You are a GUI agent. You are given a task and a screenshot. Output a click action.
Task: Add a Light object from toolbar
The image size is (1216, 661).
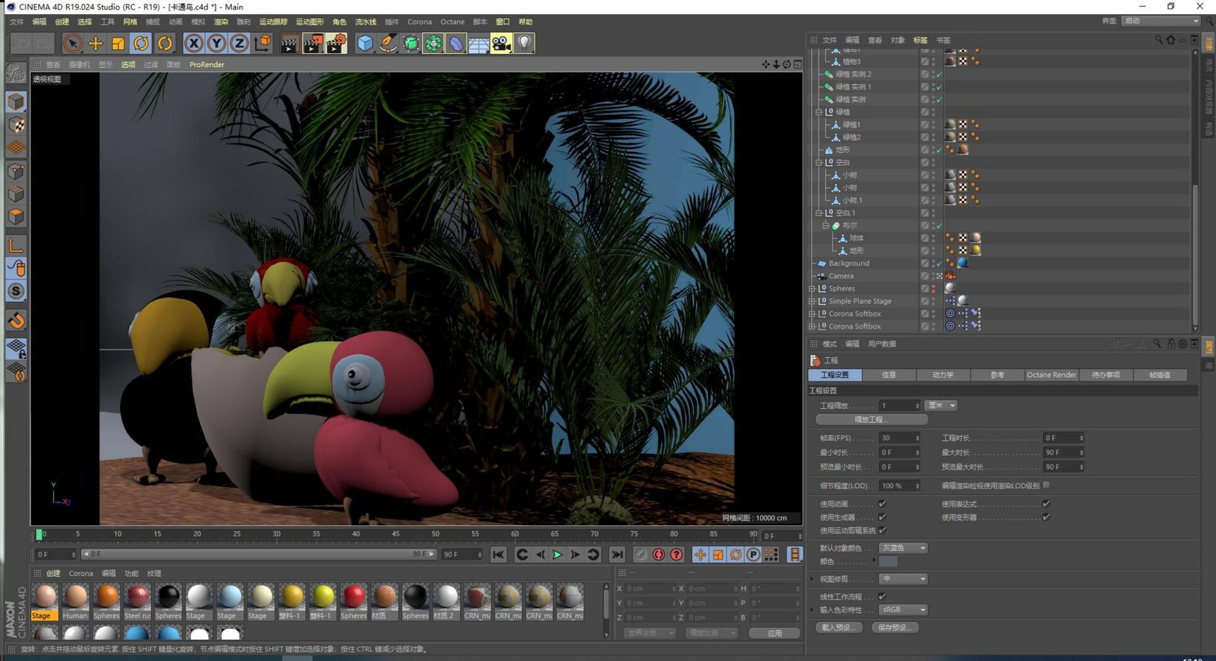tap(524, 43)
